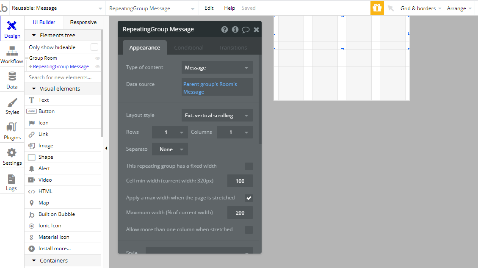This screenshot has width=478, height=268.
Task: Select the Built on Bubble element
Action: tap(63, 214)
